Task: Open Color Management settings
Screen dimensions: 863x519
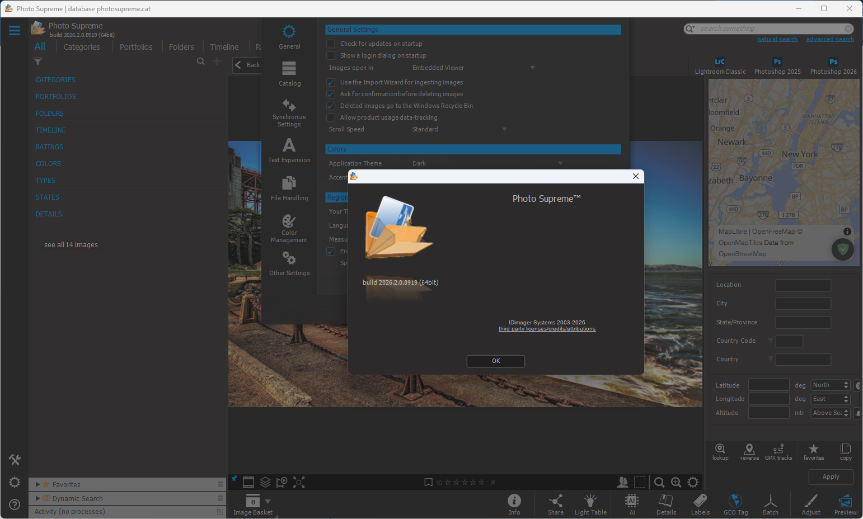Action: tap(289, 228)
